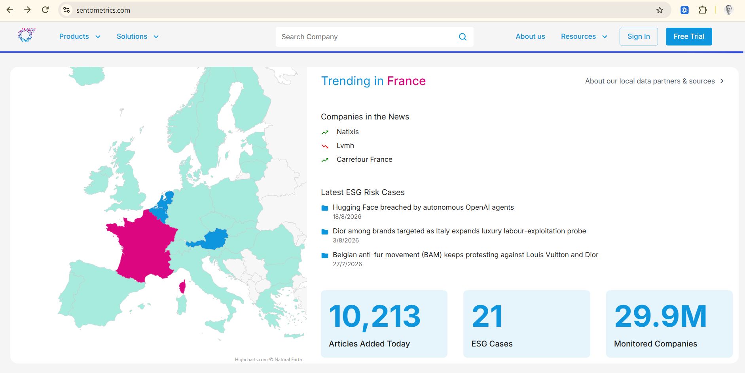
Task: Open Belgian anti-fur movement case
Action: tap(465, 255)
